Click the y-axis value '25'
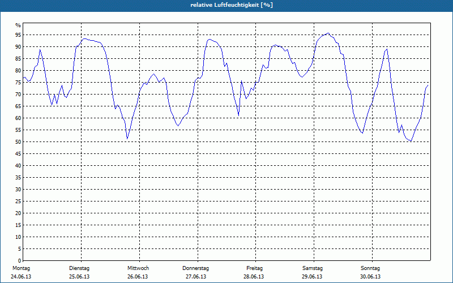 18,201
